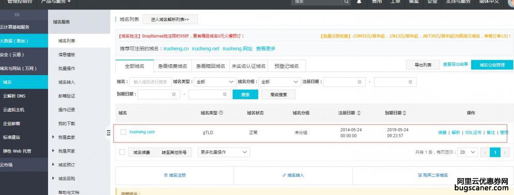The image size is (514, 195).
Task: Sort the table by 注册日期 arrows
Action: [359, 113]
